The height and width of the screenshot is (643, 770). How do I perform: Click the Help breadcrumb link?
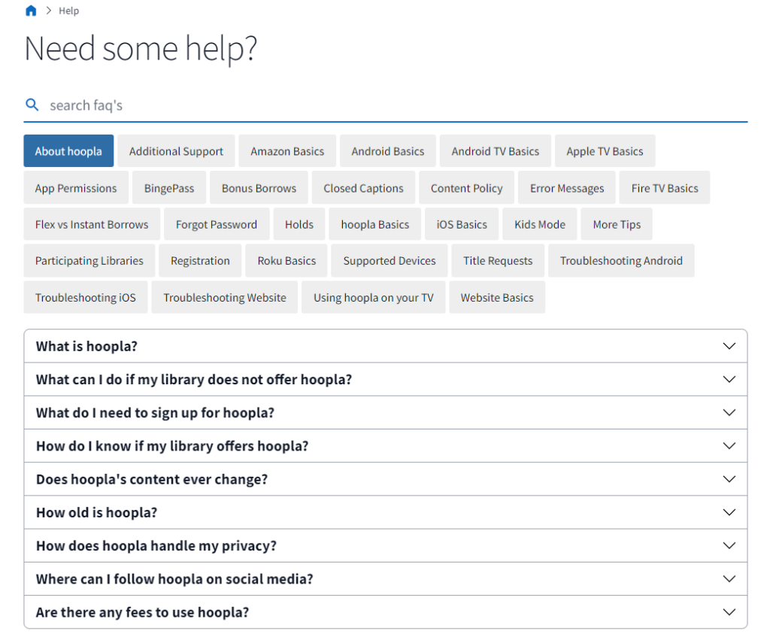(68, 11)
